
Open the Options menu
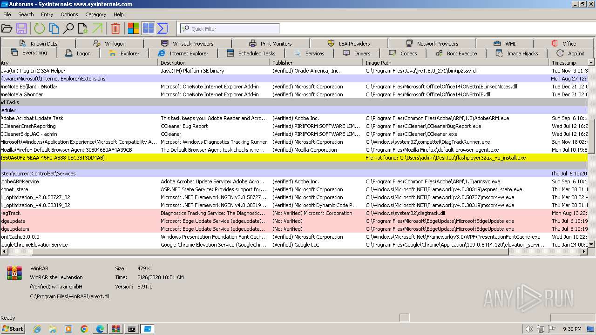69,14
